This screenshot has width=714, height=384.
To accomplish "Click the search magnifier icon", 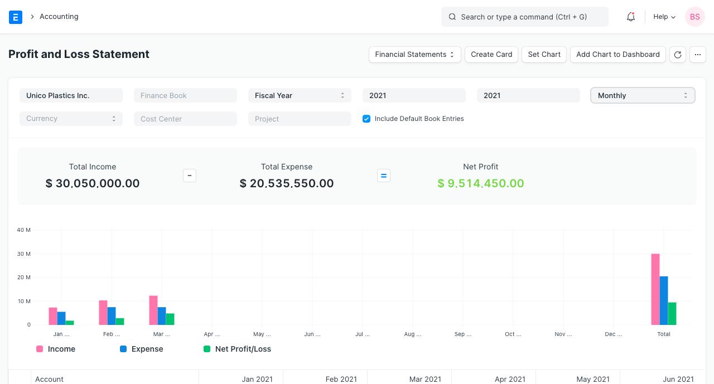I will click(452, 17).
